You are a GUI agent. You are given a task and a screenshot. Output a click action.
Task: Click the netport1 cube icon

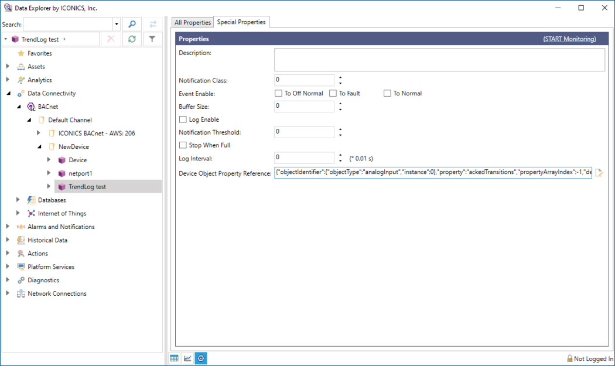[62, 173]
